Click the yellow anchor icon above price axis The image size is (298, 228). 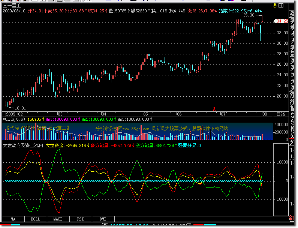(x=275, y=6)
